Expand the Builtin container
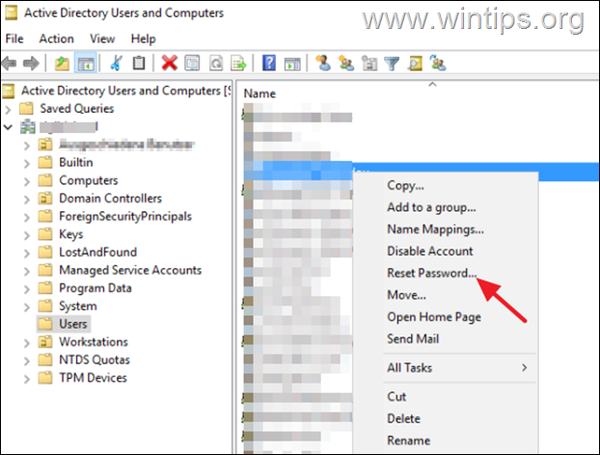The image size is (600, 455). [x=26, y=163]
